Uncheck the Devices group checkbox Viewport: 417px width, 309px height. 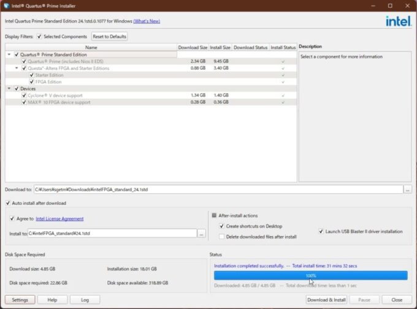tap(17, 88)
